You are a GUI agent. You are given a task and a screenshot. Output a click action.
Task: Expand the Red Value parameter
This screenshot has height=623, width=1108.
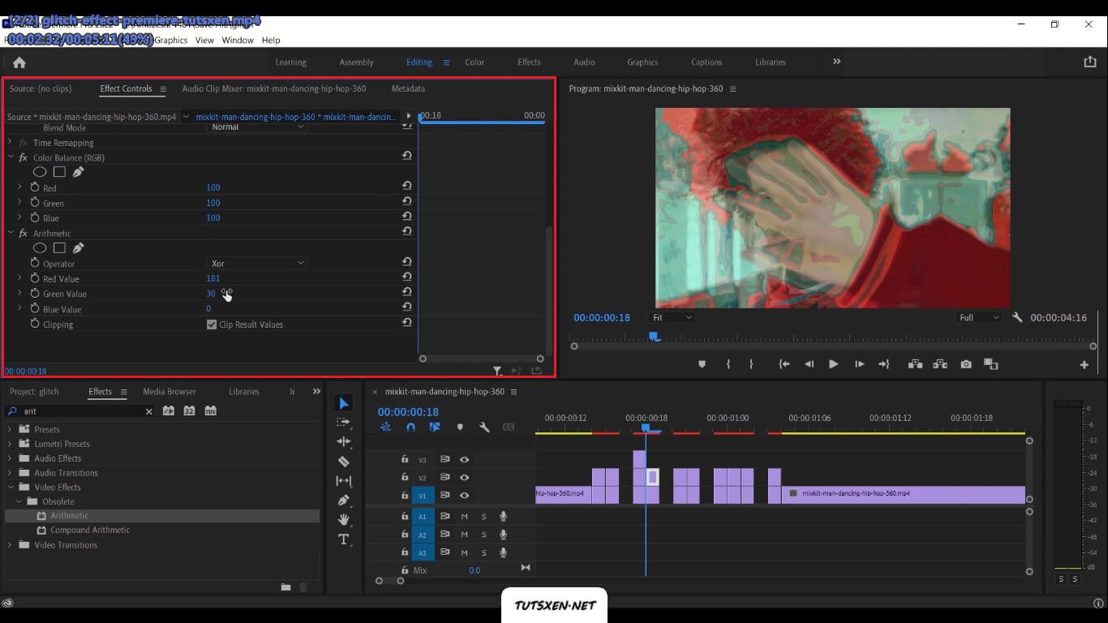point(19,278)
